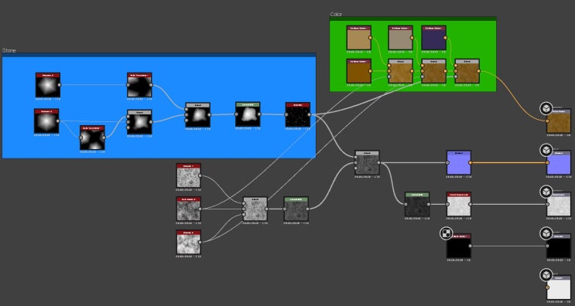Select the upper Safe Transform node with corner blobs

(x=140, y=85)
